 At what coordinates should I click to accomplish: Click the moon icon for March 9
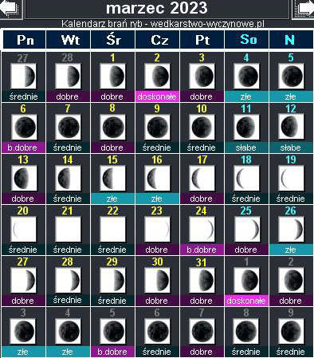[157, 128]
